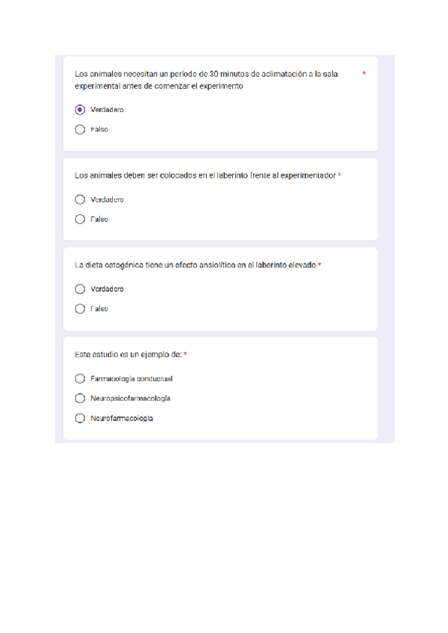
Task: Click the 'Farmacología conductual' option label text
Action: click(131, 378)
